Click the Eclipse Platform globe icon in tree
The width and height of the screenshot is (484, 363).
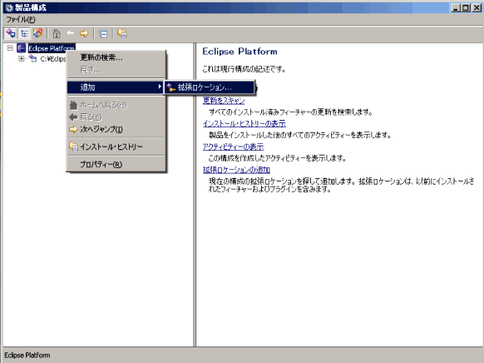pyautogui.click(x=22, y=48)
